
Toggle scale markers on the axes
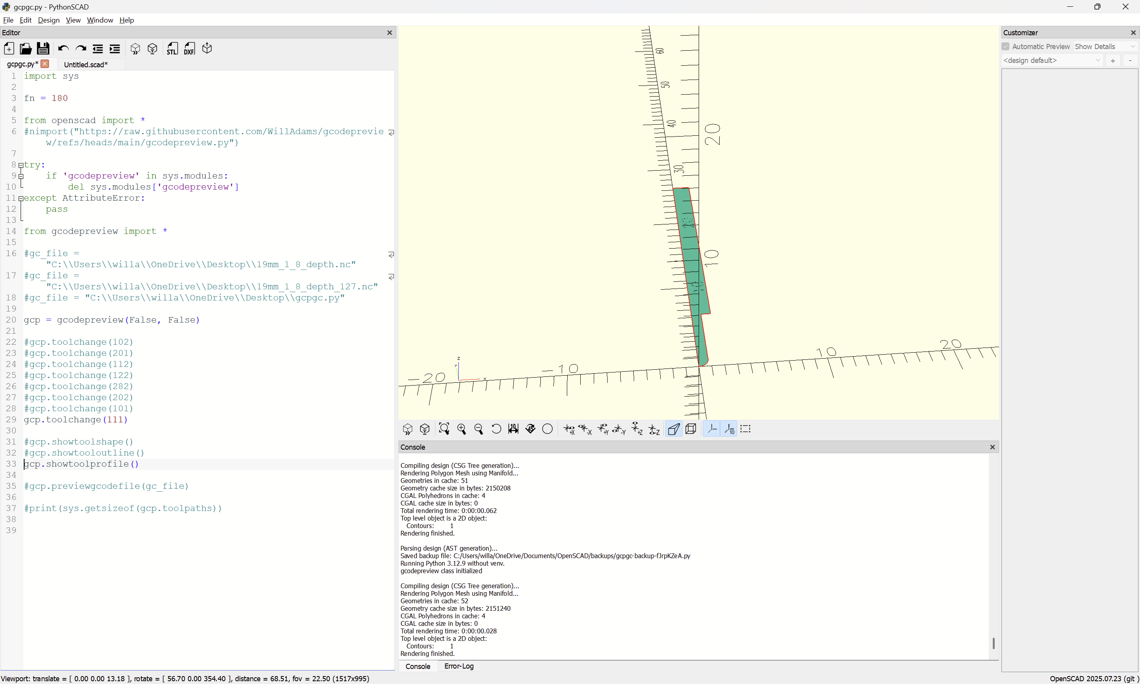[729, 429]
